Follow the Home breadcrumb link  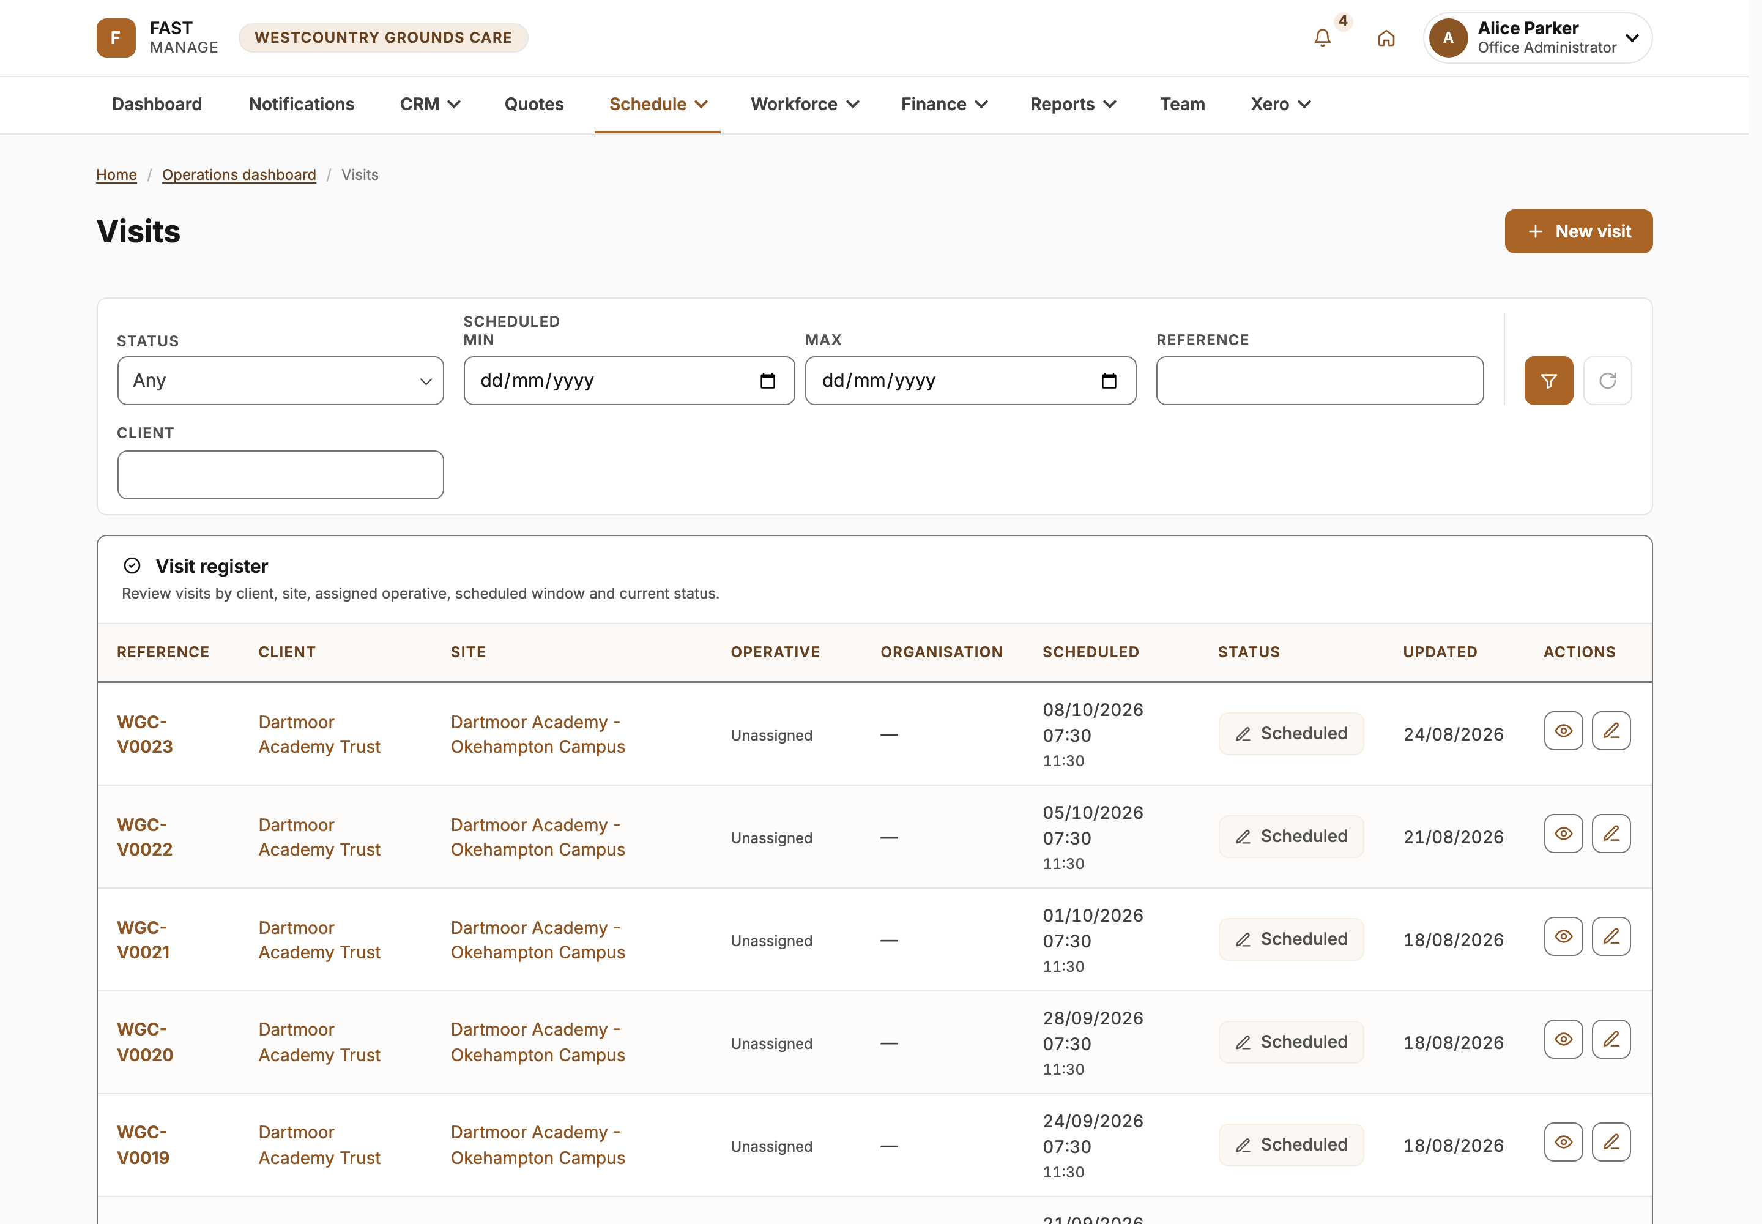116,175
